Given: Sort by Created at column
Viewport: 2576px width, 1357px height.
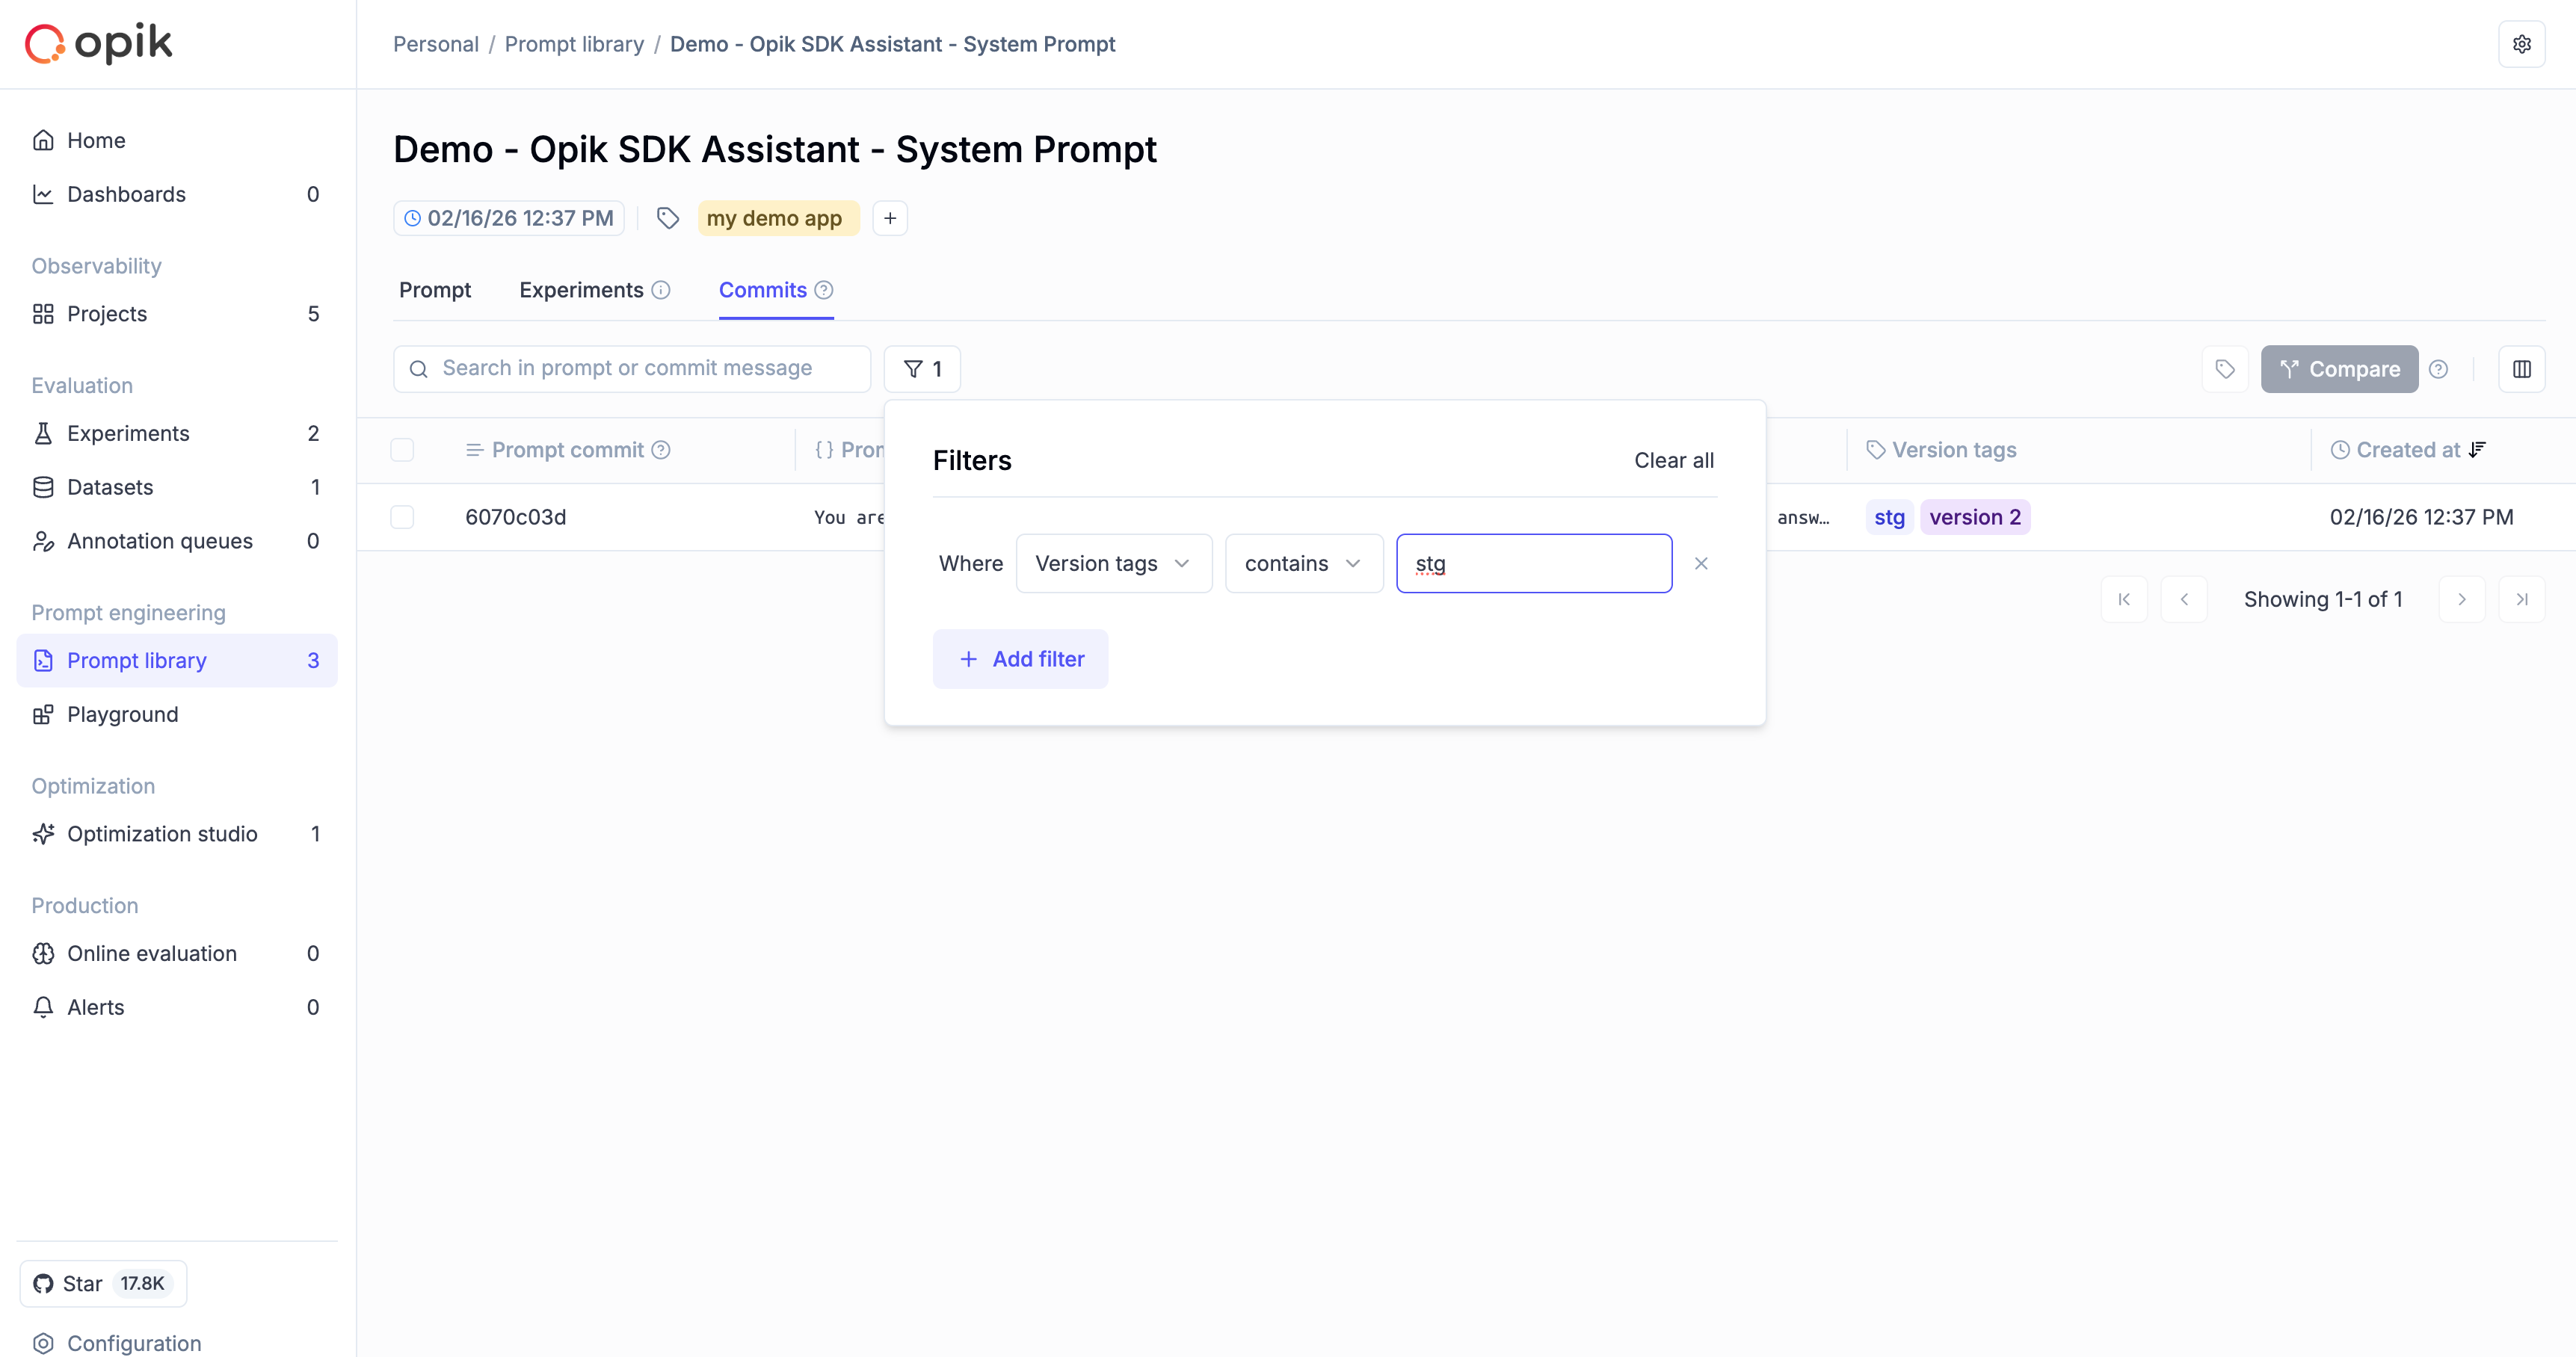Looking at the screenshot, I should (x=2407, y=450).
